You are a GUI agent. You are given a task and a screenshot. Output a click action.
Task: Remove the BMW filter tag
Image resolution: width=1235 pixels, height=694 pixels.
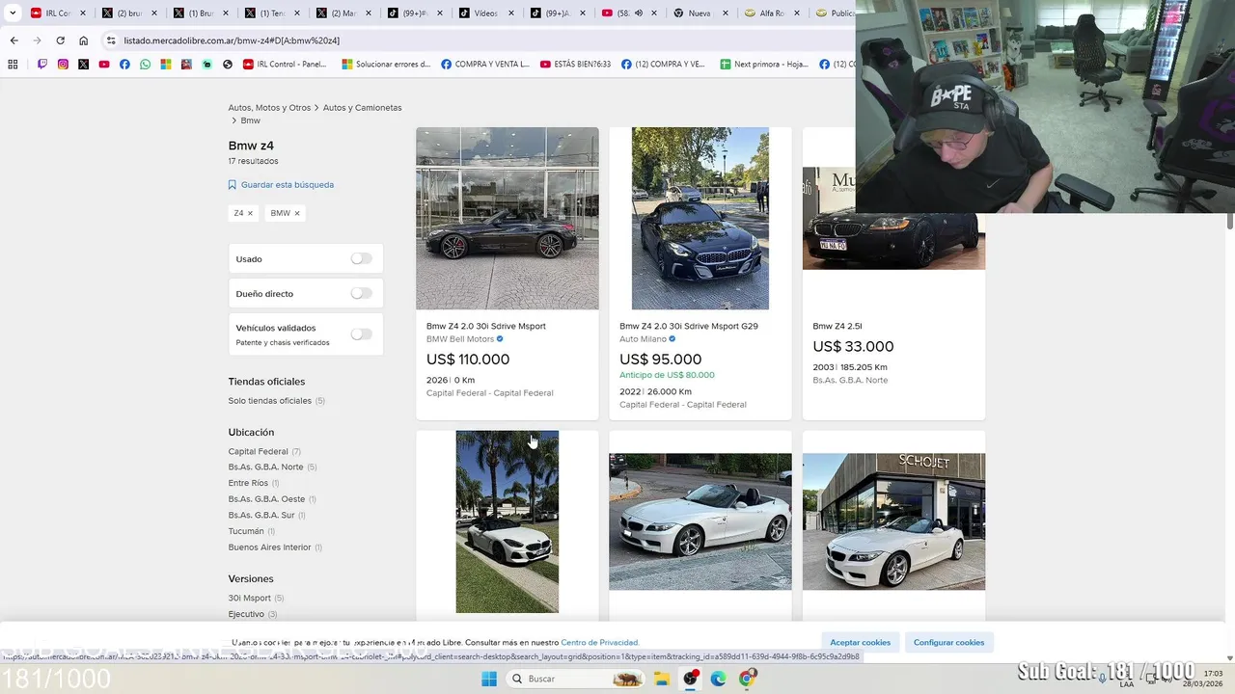296,213
